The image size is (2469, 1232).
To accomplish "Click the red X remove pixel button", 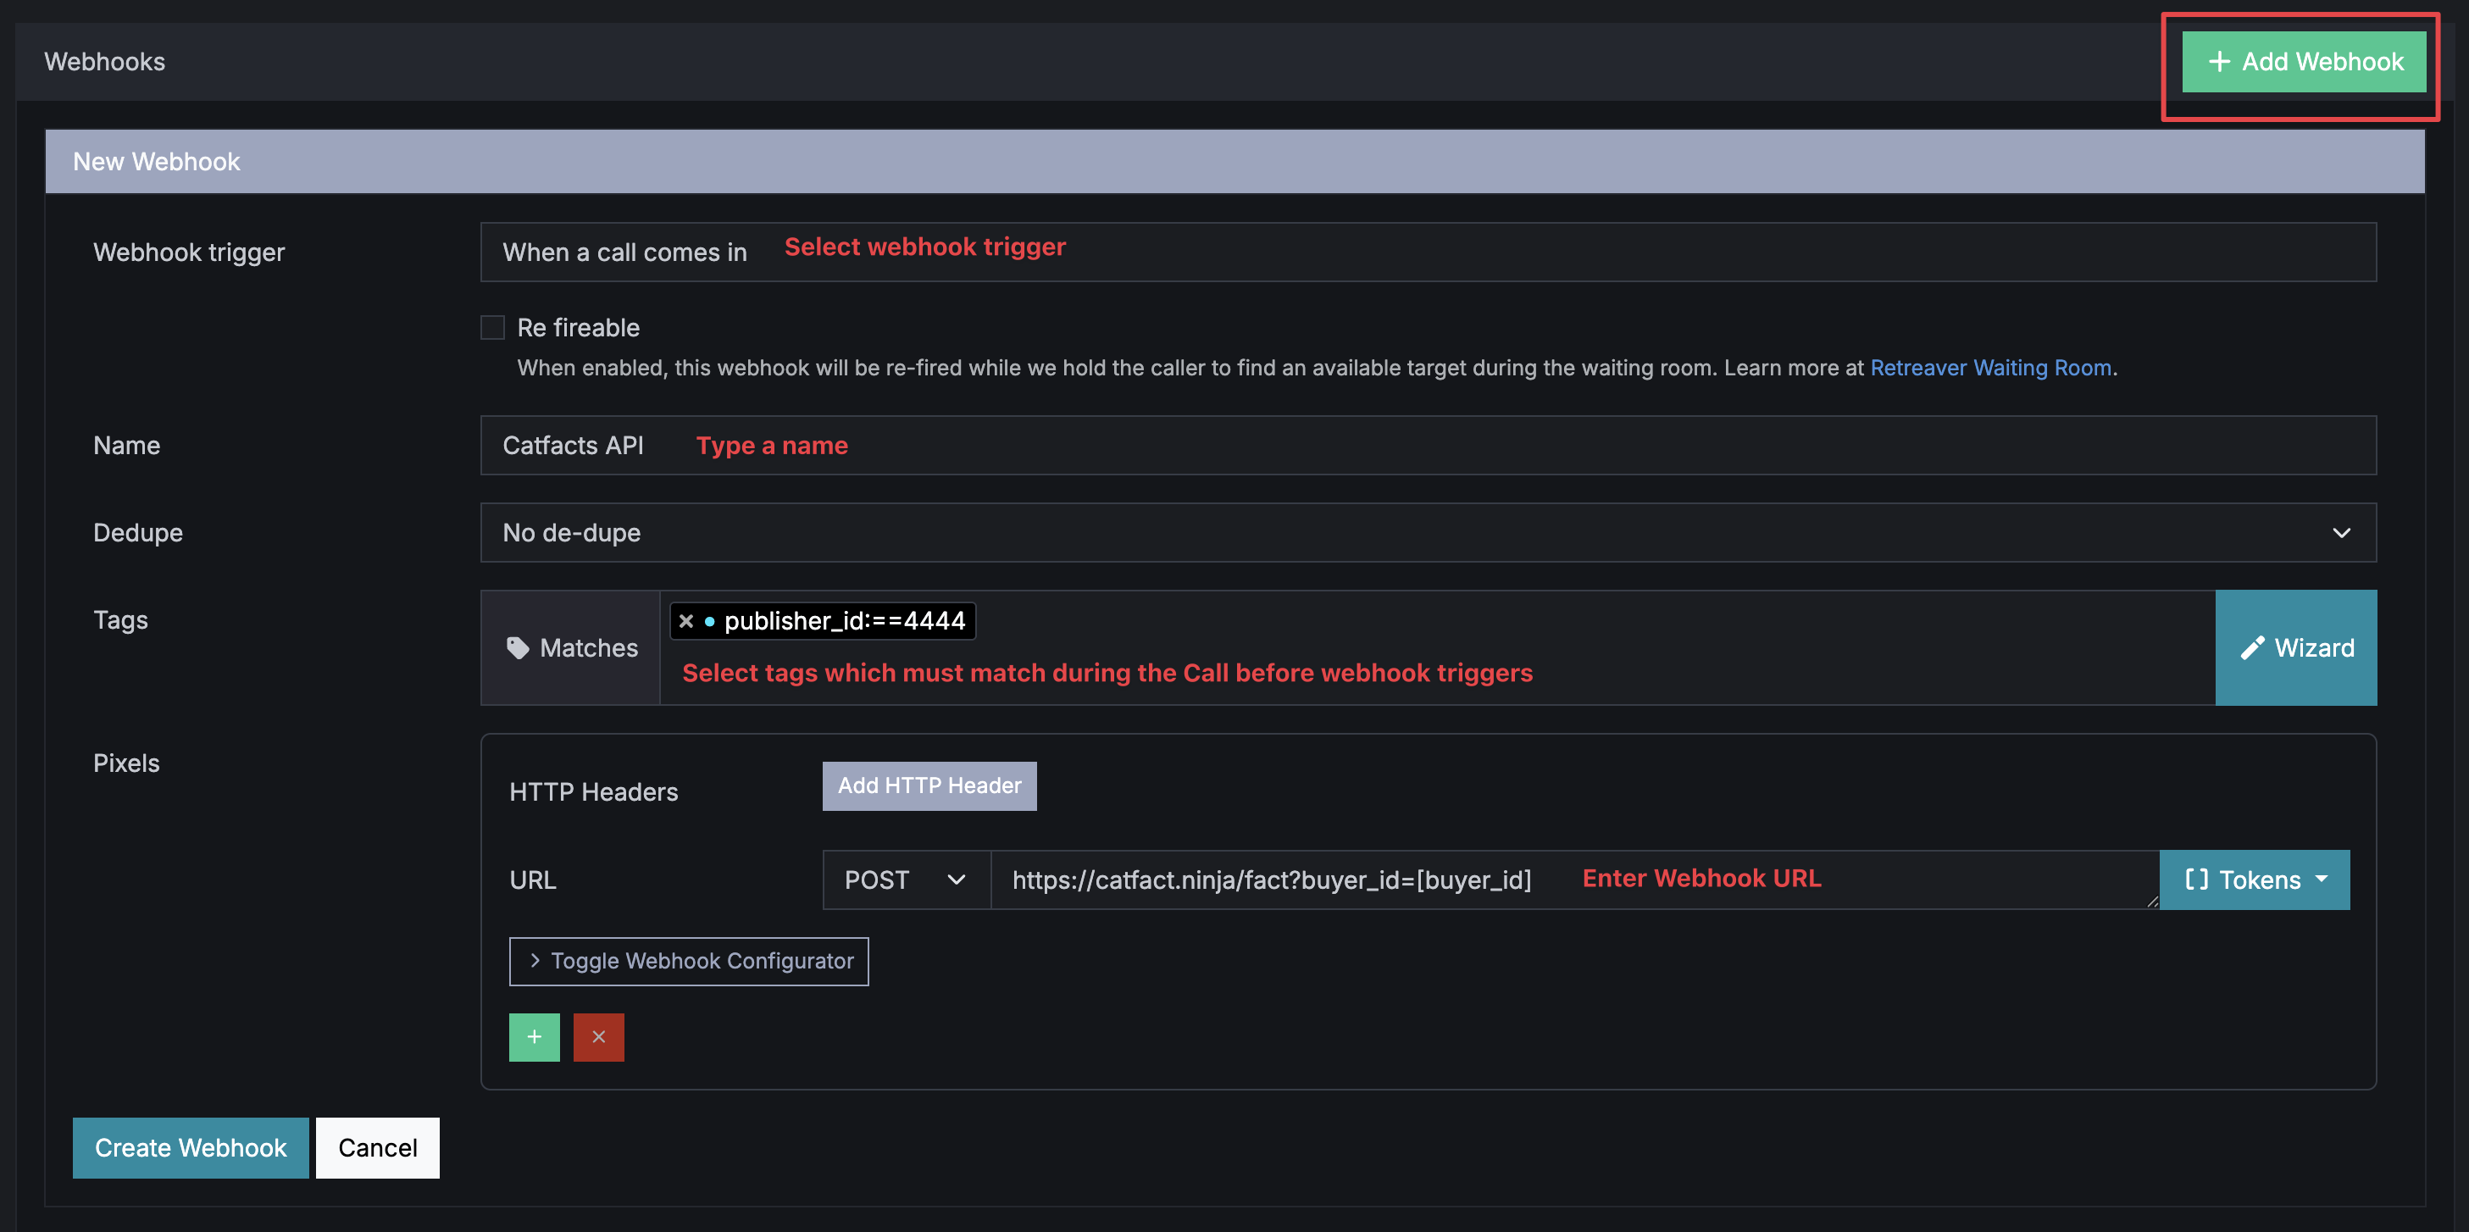I will tap(598, 1037).
